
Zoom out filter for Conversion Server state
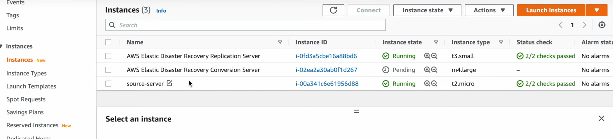coord(434,70)
